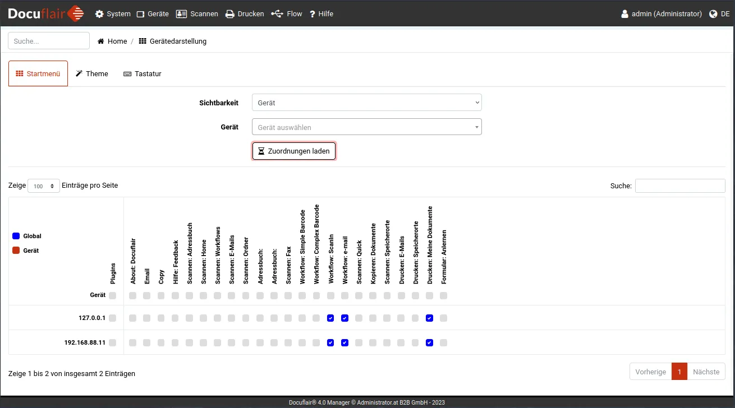
Task: Uncheck Workflow: ScanIn for 127.0.0.1
Action: [x=330, y=318]
